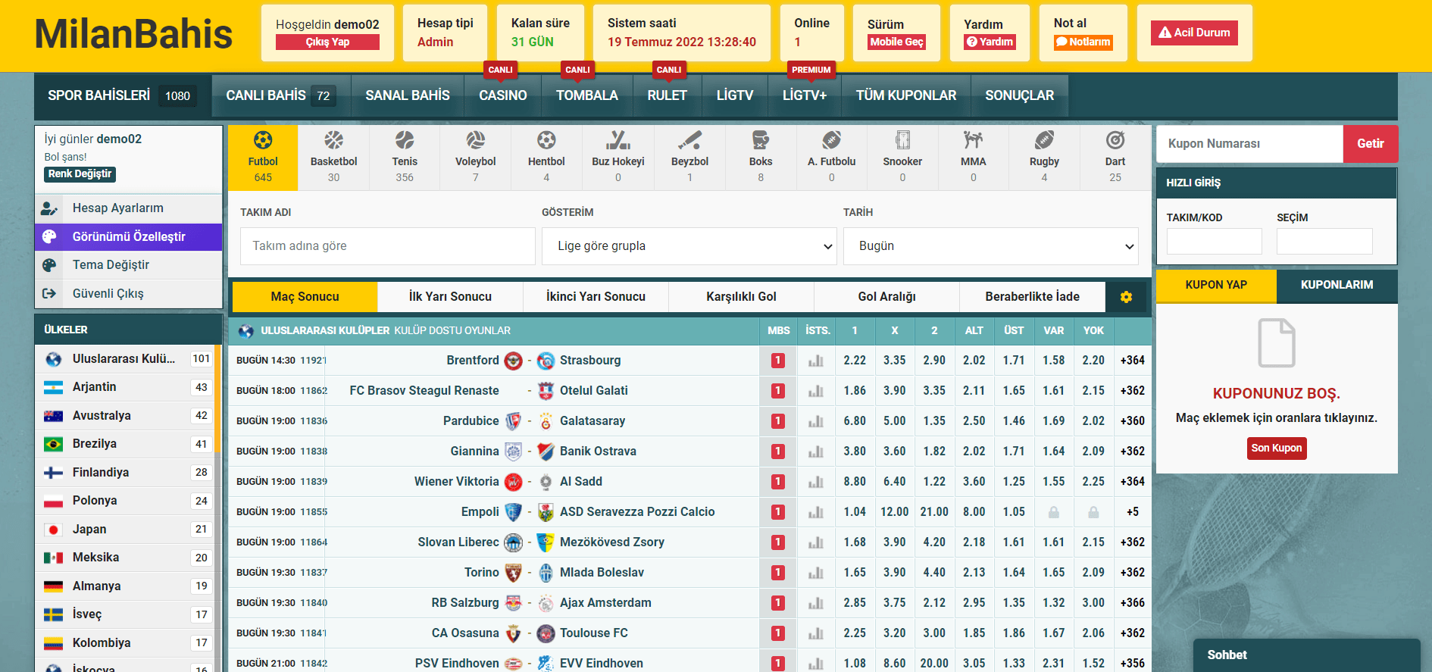Click the Brezilya flag icon

53,444
